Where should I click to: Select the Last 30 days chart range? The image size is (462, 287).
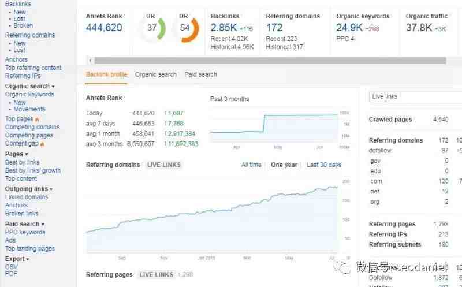(324, 165)
